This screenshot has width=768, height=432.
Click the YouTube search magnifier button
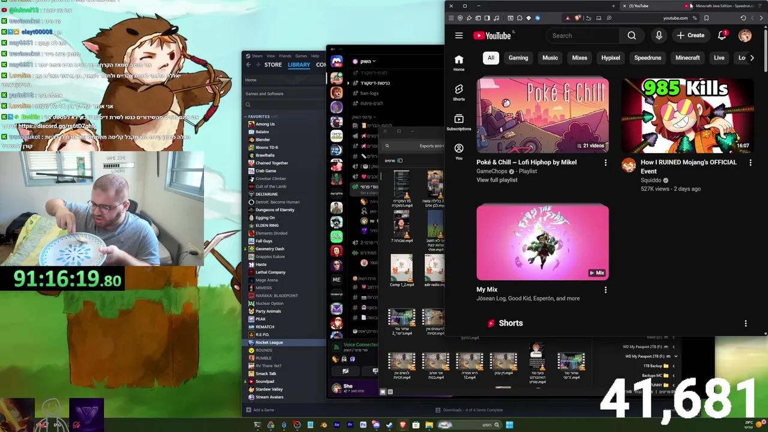[x=632, y=35]
